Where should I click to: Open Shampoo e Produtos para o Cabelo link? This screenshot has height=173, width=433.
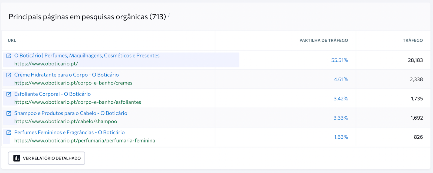coord(71,113)
